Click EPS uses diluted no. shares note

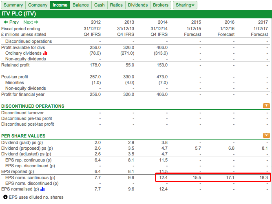click(x=36, y=197)
